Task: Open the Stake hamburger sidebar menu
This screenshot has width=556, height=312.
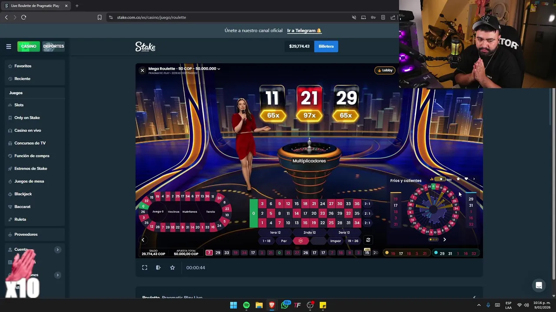Action: 8,46
